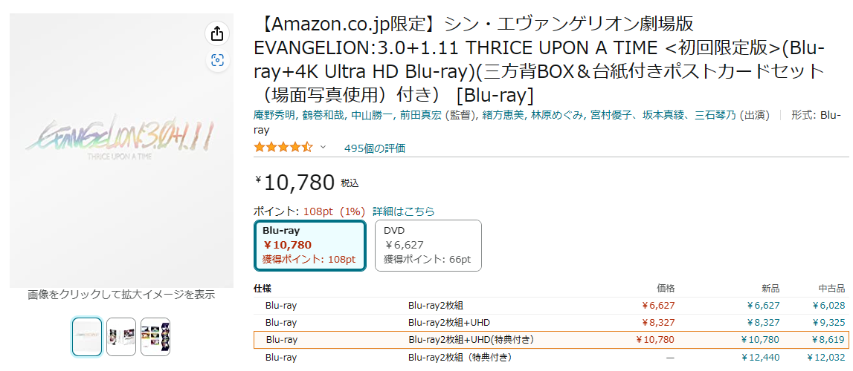The height and width of the screenshot is (371, 853).
Task: Select the third product thumbnail
Action: coord(155,337)
